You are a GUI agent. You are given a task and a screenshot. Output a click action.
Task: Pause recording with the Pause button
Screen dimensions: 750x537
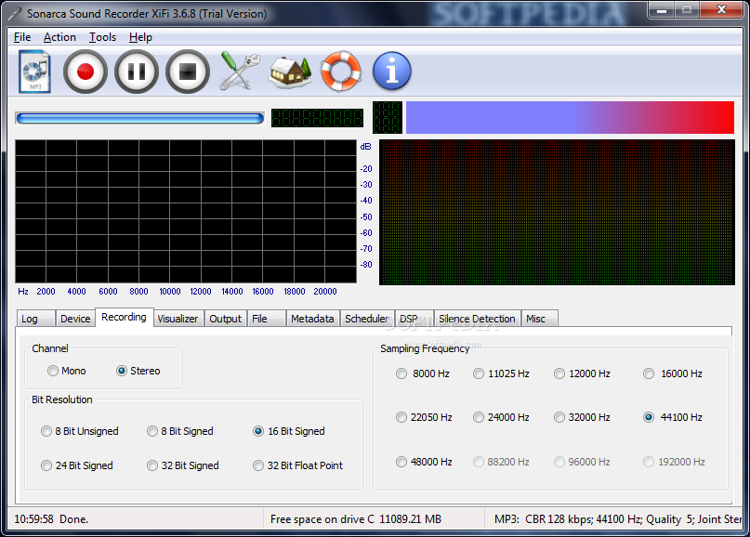tap(137, 72)
